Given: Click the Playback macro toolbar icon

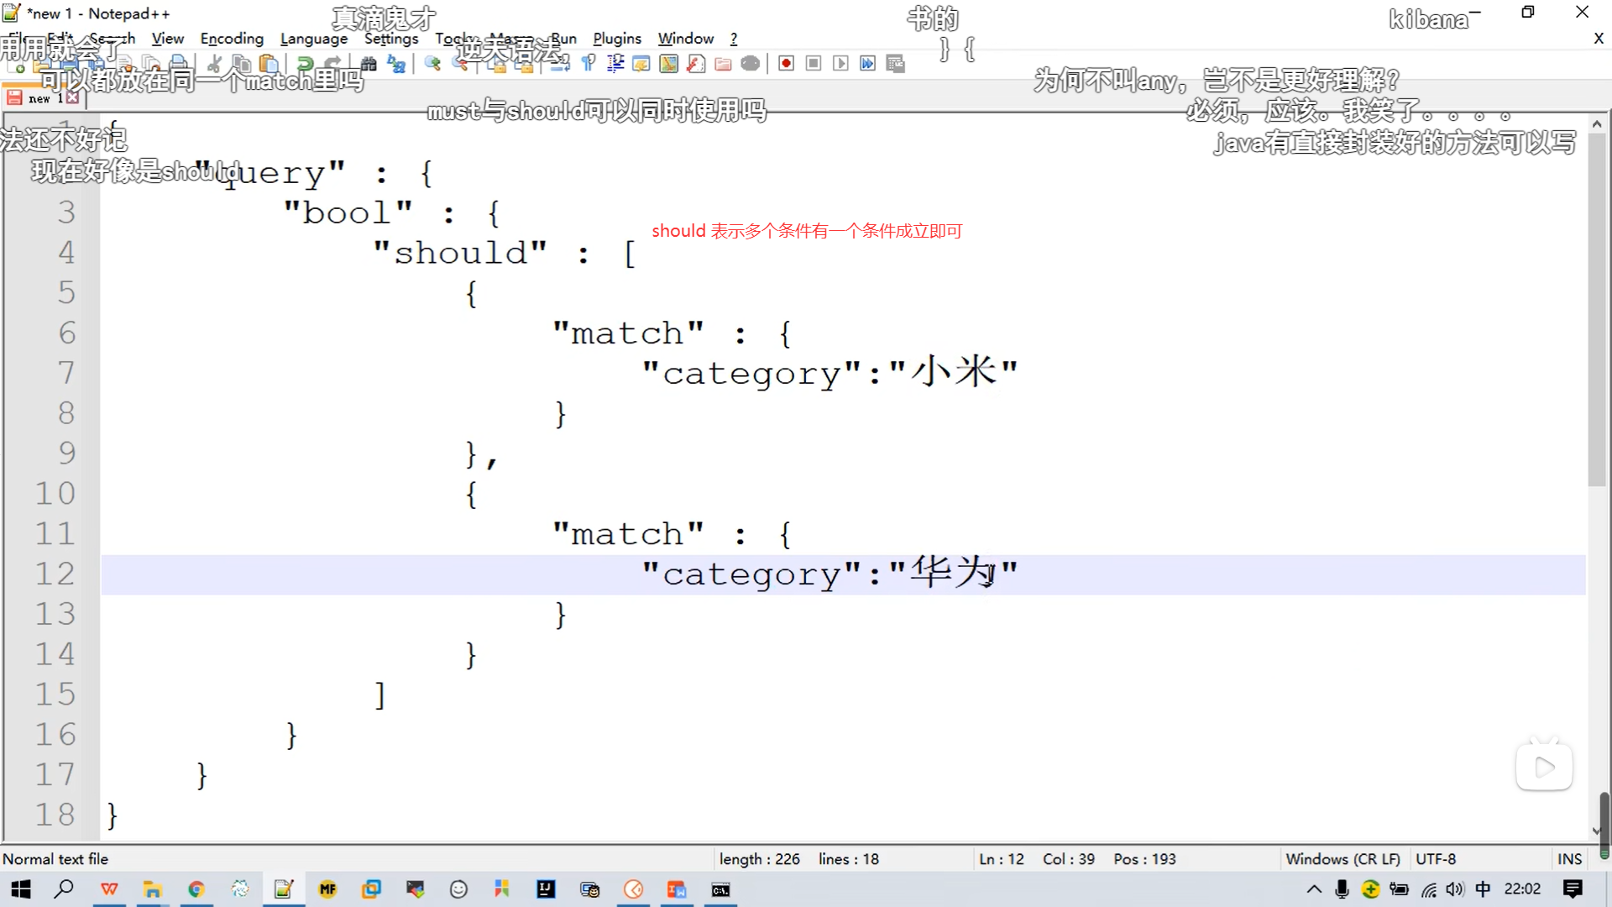Looking at the screenshot, I should coord(840,64).
